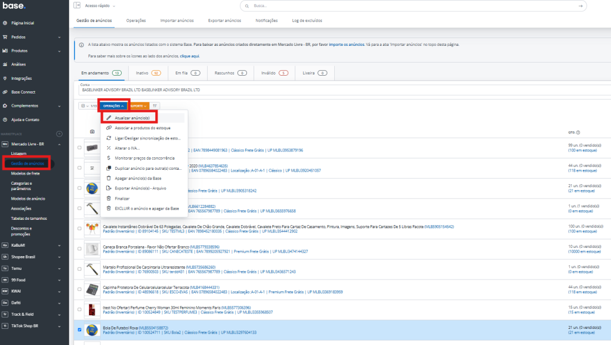The height and width of the screenshot is (345, 611).
Task: Click trash icon for Apagar anúncio(s) da Base
Action: [x=109, y=178]
